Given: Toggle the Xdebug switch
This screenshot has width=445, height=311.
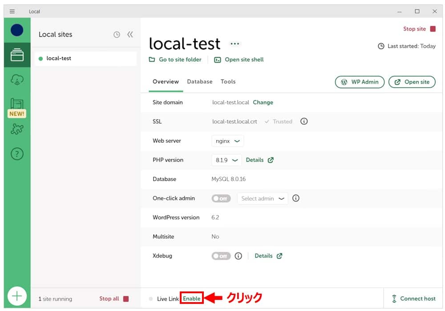Looking at the screenshot, I should (x=221, y=256).
